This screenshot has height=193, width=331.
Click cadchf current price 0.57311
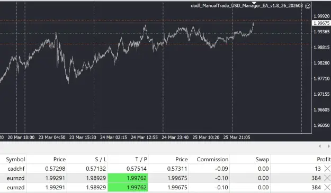(x=177, y=169)
